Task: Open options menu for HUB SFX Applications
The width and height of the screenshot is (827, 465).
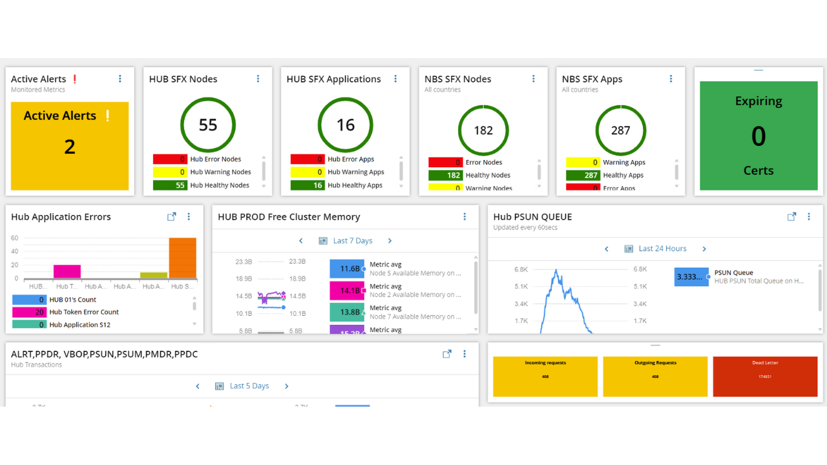Action: coord(395,79)
